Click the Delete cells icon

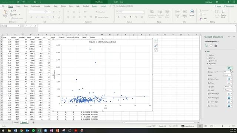pos(184,12)
